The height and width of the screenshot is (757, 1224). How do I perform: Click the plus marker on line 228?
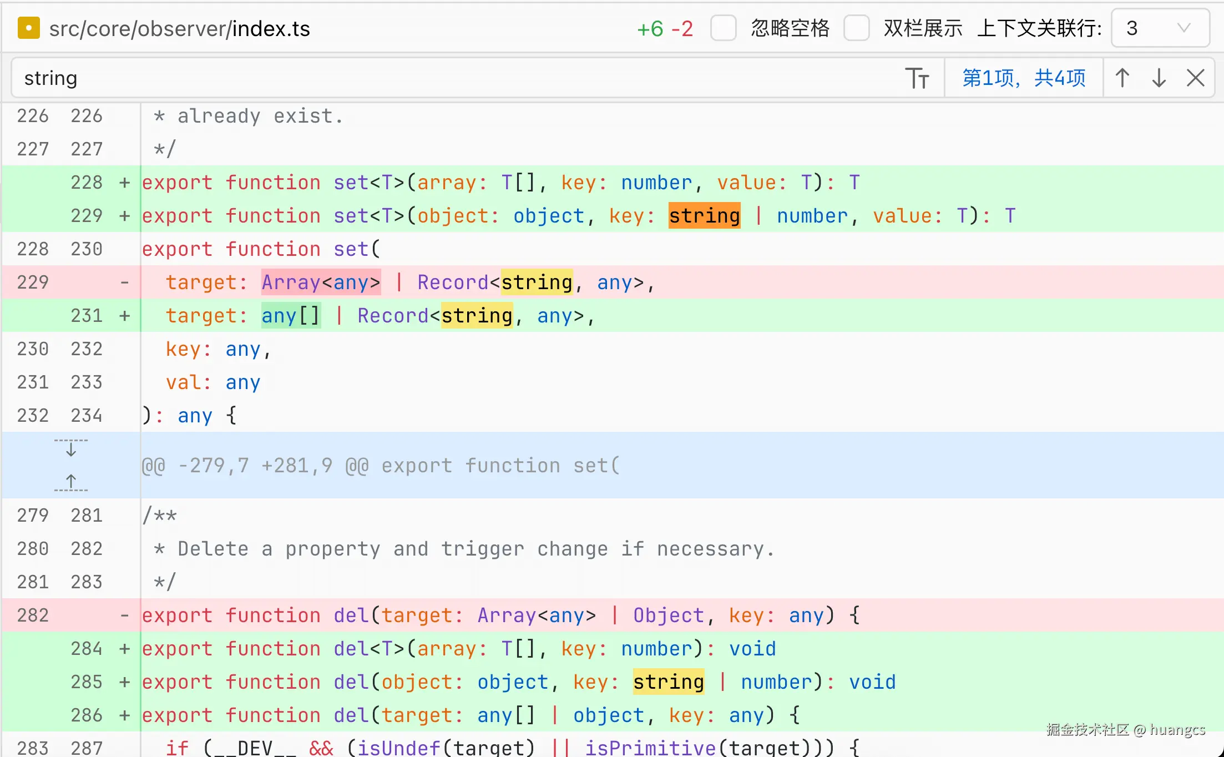click(125, 183)
